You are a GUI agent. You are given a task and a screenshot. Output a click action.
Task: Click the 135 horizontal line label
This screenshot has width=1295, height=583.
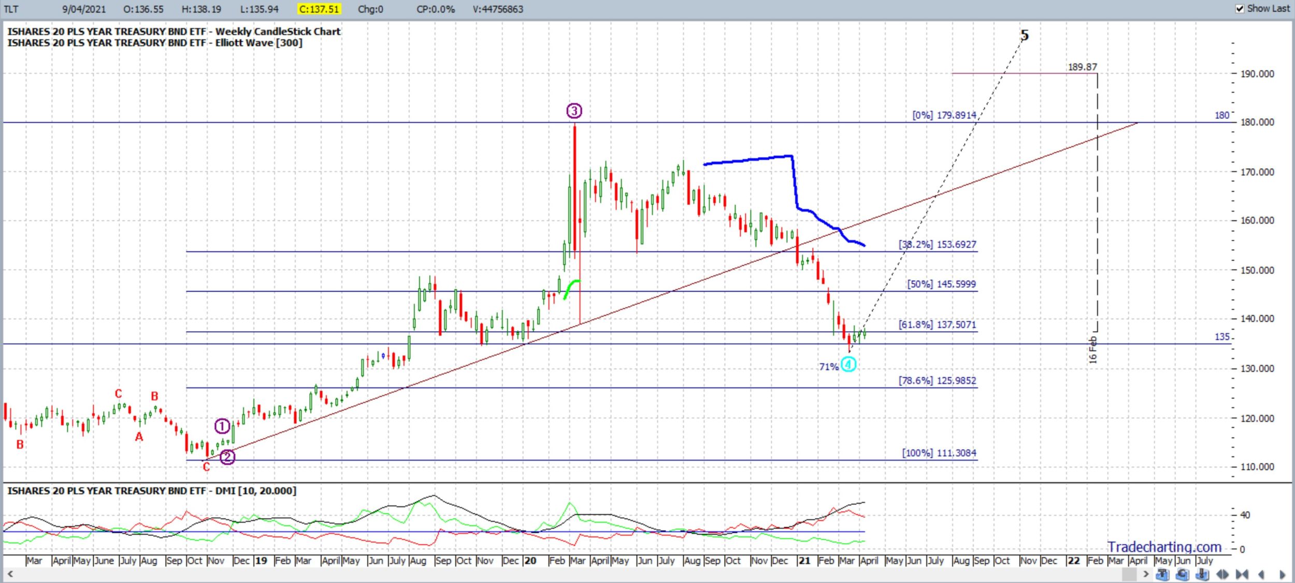tap(1222, 337)
